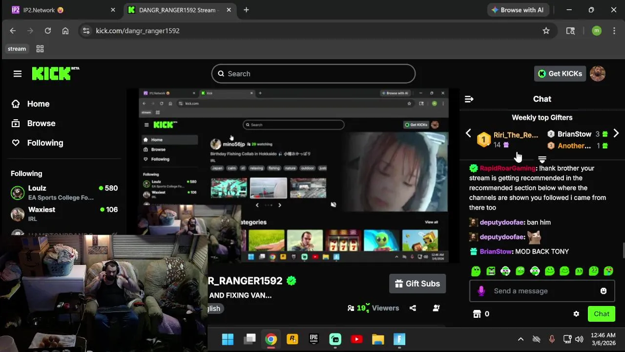Open site information icon in address bar
Viewport: 625px width, 352px height.
tap(86, 31)
